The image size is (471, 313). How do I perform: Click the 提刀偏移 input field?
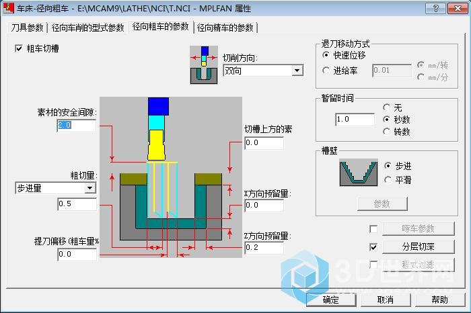click(77, 255)
